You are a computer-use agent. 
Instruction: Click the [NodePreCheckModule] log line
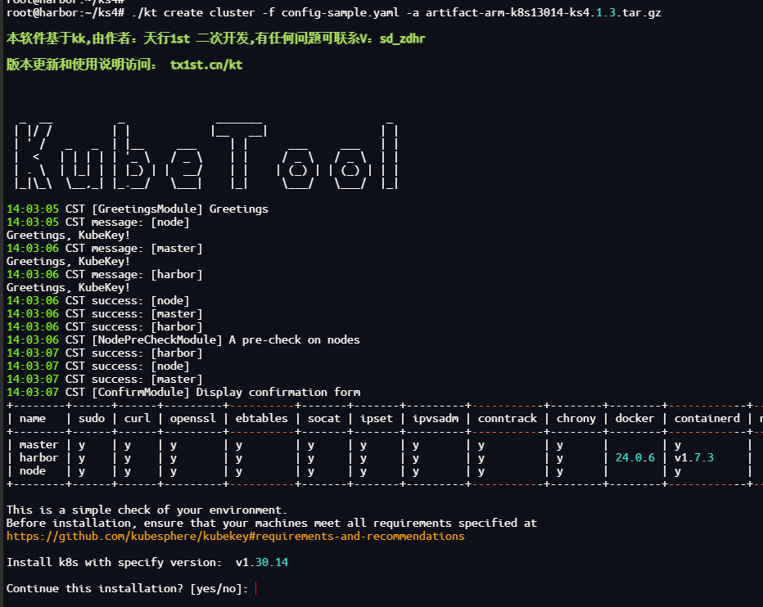183,339
